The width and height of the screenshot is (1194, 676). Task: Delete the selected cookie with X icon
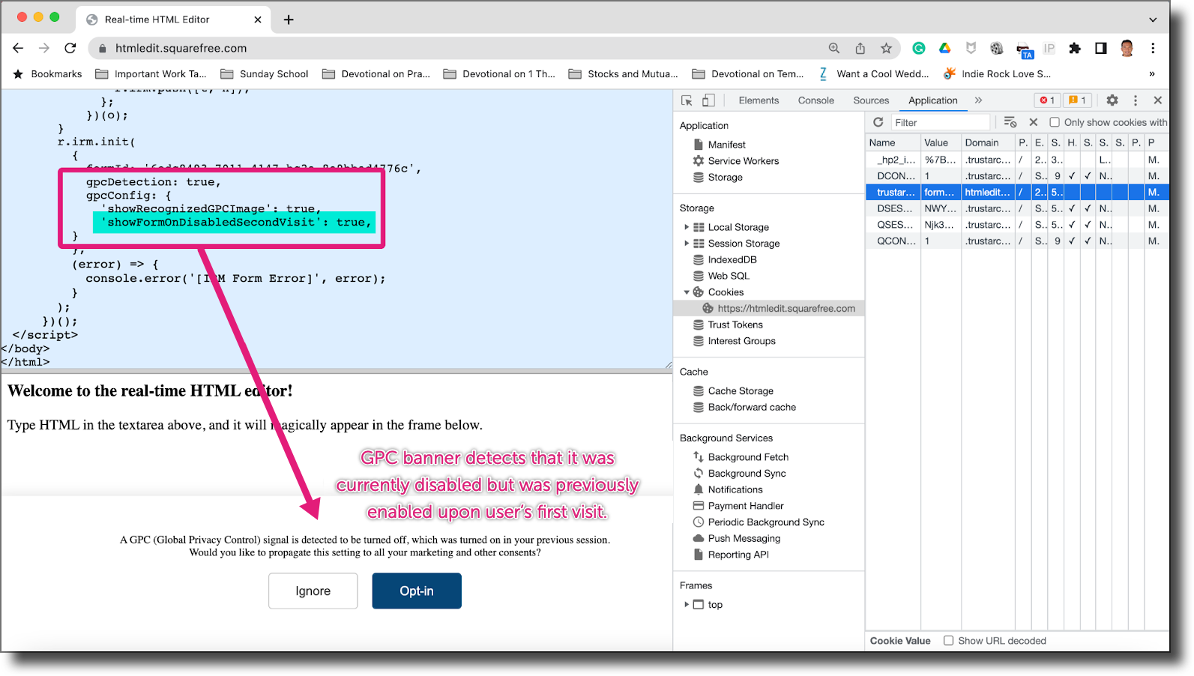point(1034,122)
